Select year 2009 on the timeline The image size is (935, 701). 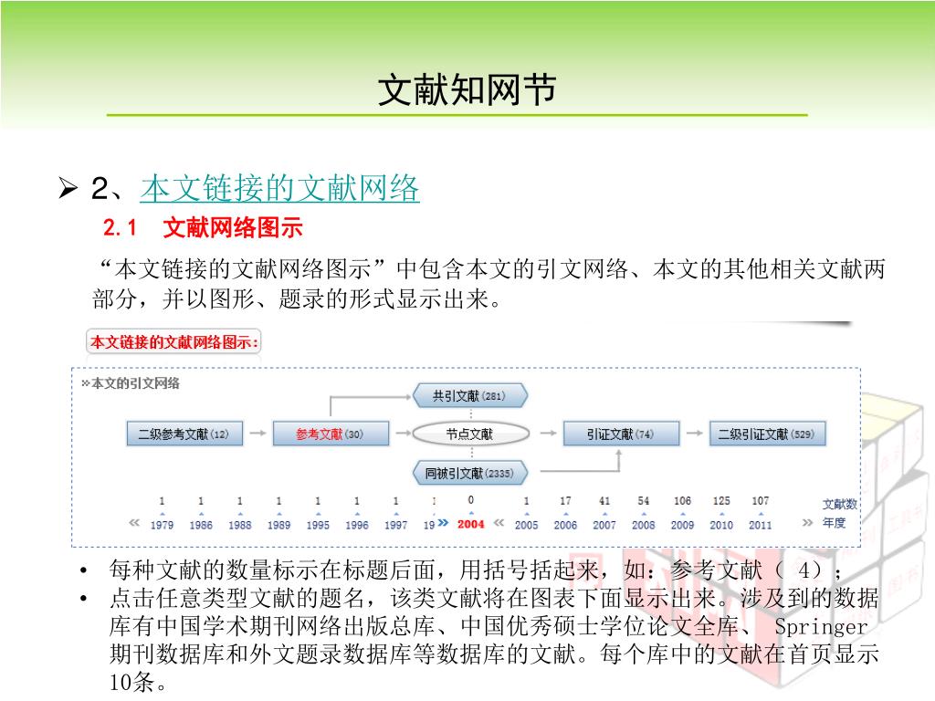point(682,525)
